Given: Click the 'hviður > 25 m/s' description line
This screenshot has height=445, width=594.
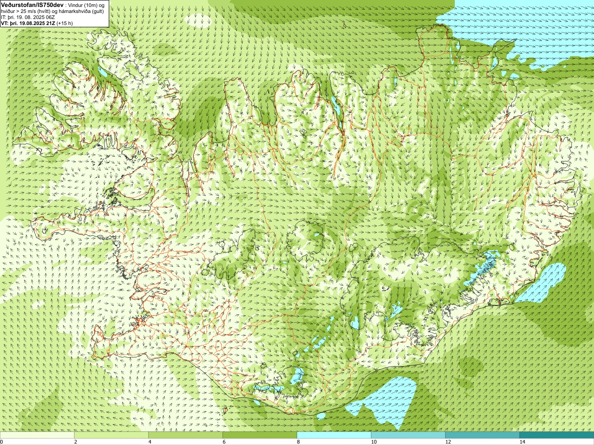Looking at the screenshot, I should coord(52,11).
